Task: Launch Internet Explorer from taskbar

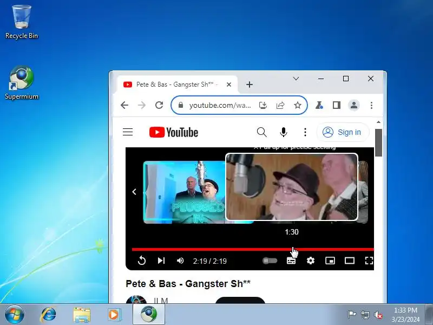Action: pyautogui.click(x=48, y=315)
